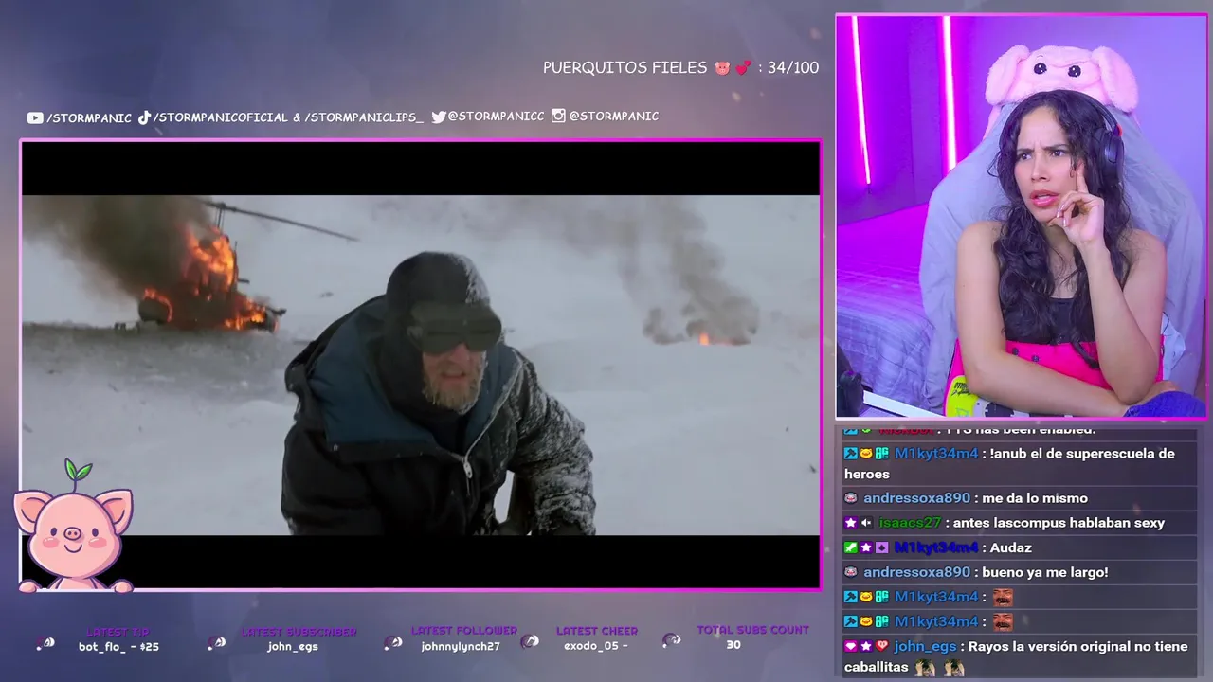The width and height of the screenshot is (1213, 682).
Task: Click the speaker badge next to isaacs27
Action: pos(866,523)
